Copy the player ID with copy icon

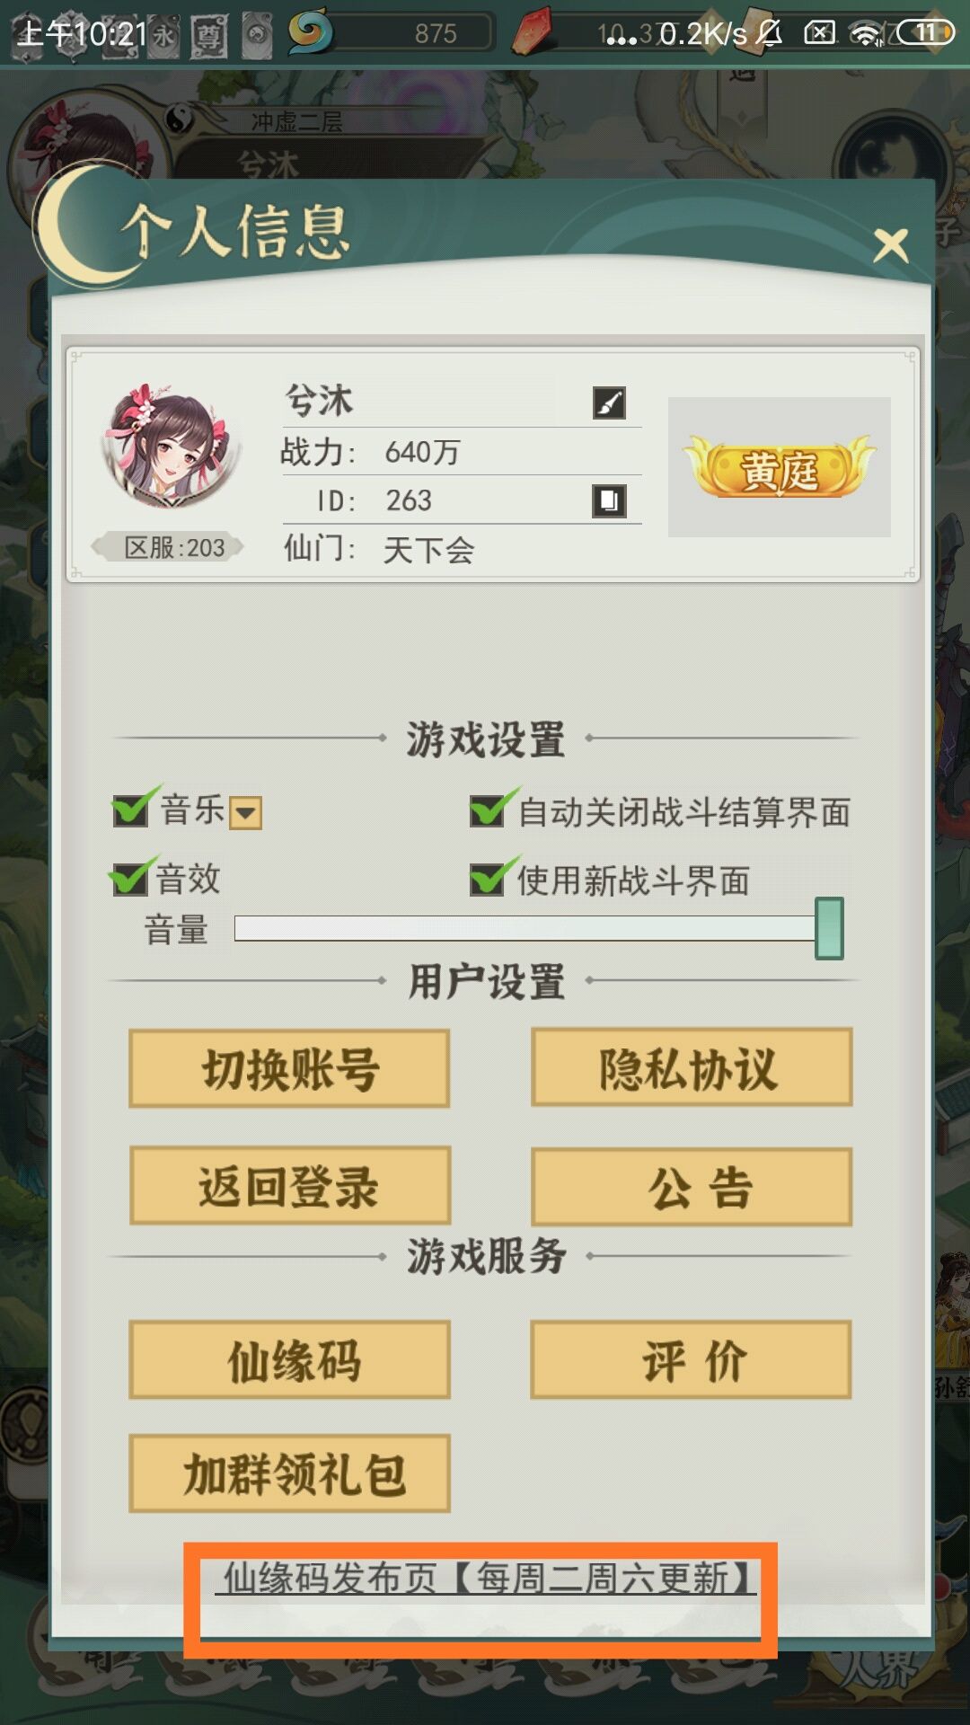609,500
